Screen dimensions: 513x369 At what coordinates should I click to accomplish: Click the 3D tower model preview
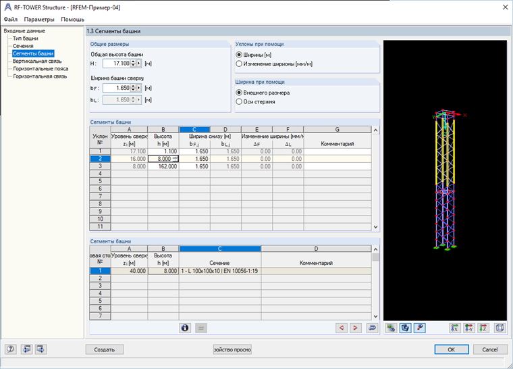pyautogui.click(x=445, y=180)
